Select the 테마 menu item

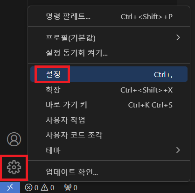tap(109, 150)
